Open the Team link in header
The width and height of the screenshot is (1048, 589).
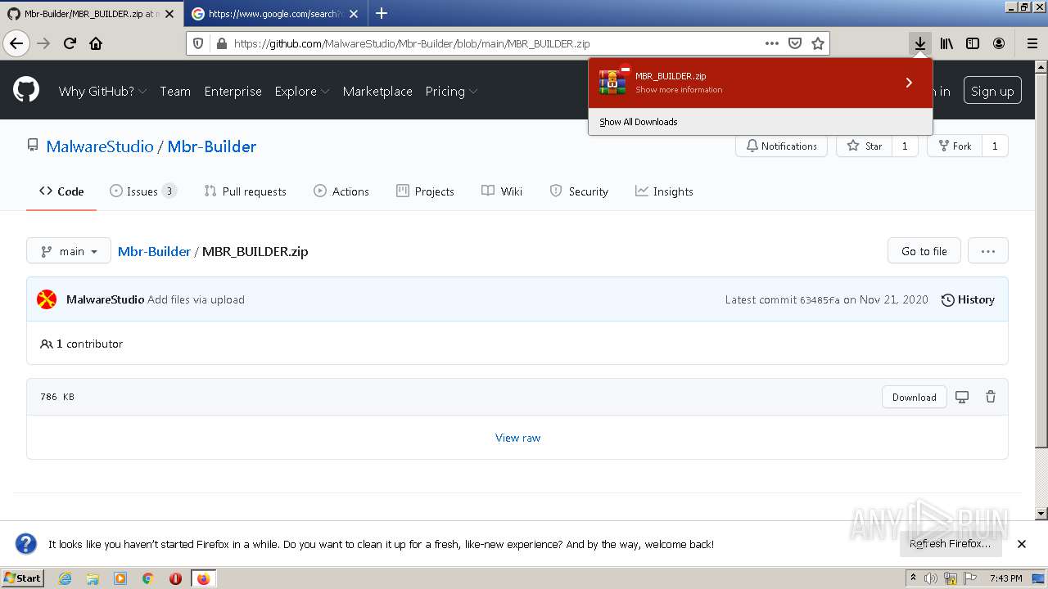coord(175,91)
